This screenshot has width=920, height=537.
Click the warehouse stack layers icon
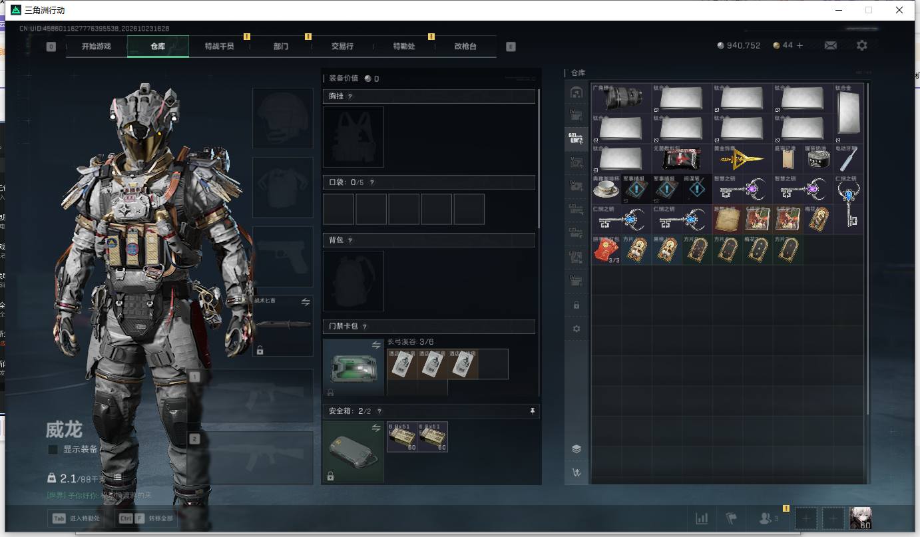pyautogui.click(x=576, y=449)
